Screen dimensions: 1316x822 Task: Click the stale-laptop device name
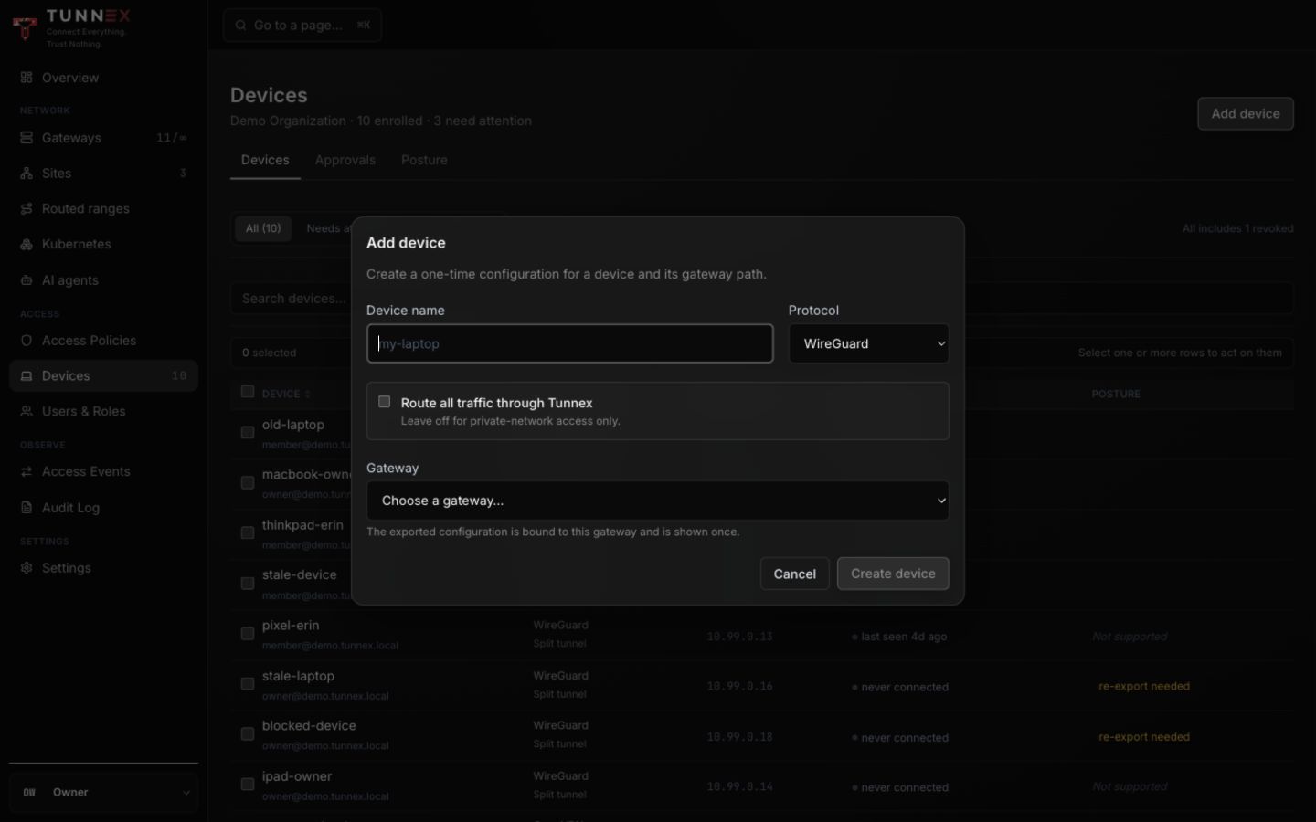coord(298,676)
